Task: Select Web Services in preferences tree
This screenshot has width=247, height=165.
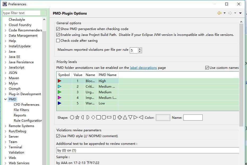Action: tap(19, 163)
